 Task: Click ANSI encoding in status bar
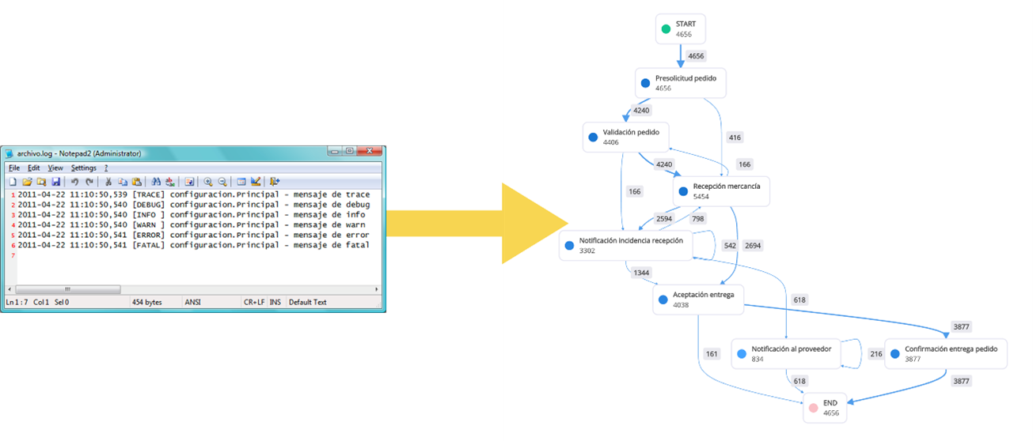pos(193,302)
